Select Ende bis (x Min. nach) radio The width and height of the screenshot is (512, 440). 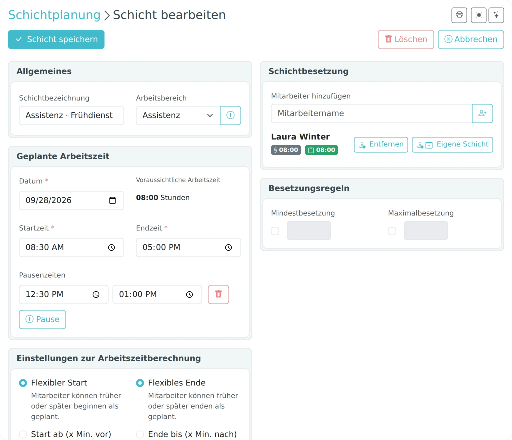click(x=140, y=434)
